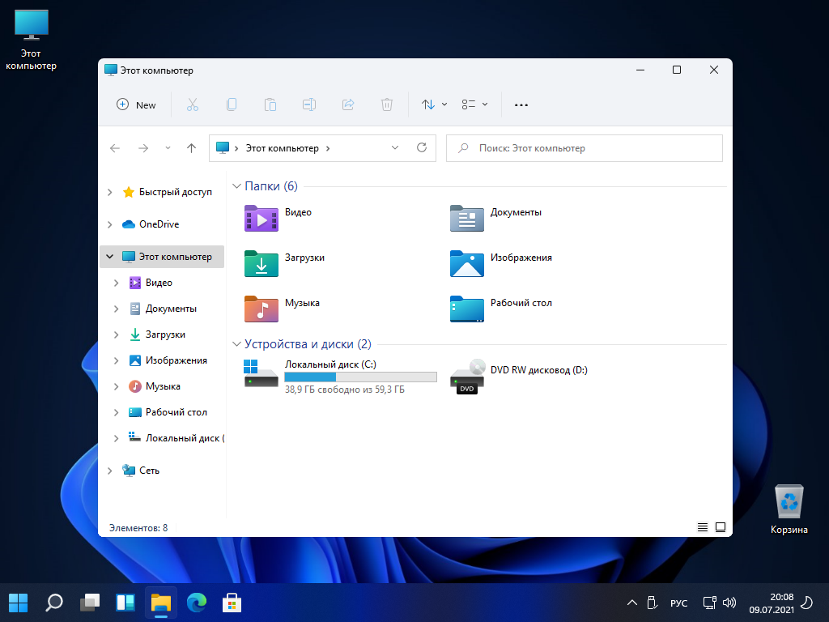Open the Sort options dropdown
Image resolution: width=829 pixels, height=622 pixels.
pos(434,104)
